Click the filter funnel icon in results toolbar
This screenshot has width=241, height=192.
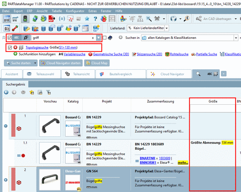(48, 92)
